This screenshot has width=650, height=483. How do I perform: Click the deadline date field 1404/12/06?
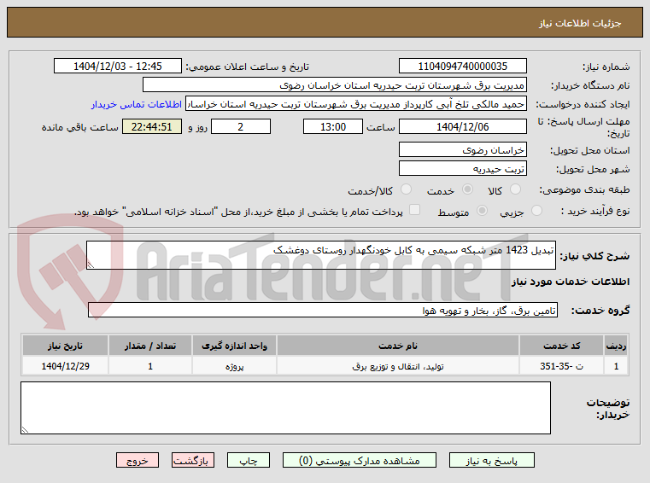coord(463,126)
